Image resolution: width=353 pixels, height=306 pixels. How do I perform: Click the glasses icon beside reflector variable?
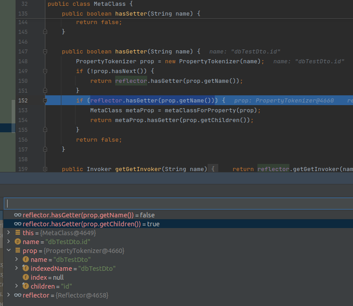coord(17,295)
